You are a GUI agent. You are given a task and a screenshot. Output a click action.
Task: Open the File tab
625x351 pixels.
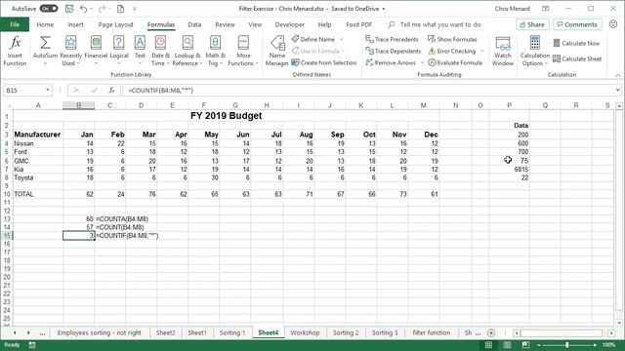coord(15,24)
